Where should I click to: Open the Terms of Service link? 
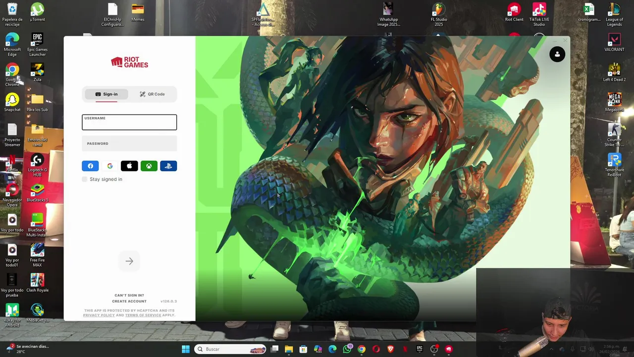143,315
